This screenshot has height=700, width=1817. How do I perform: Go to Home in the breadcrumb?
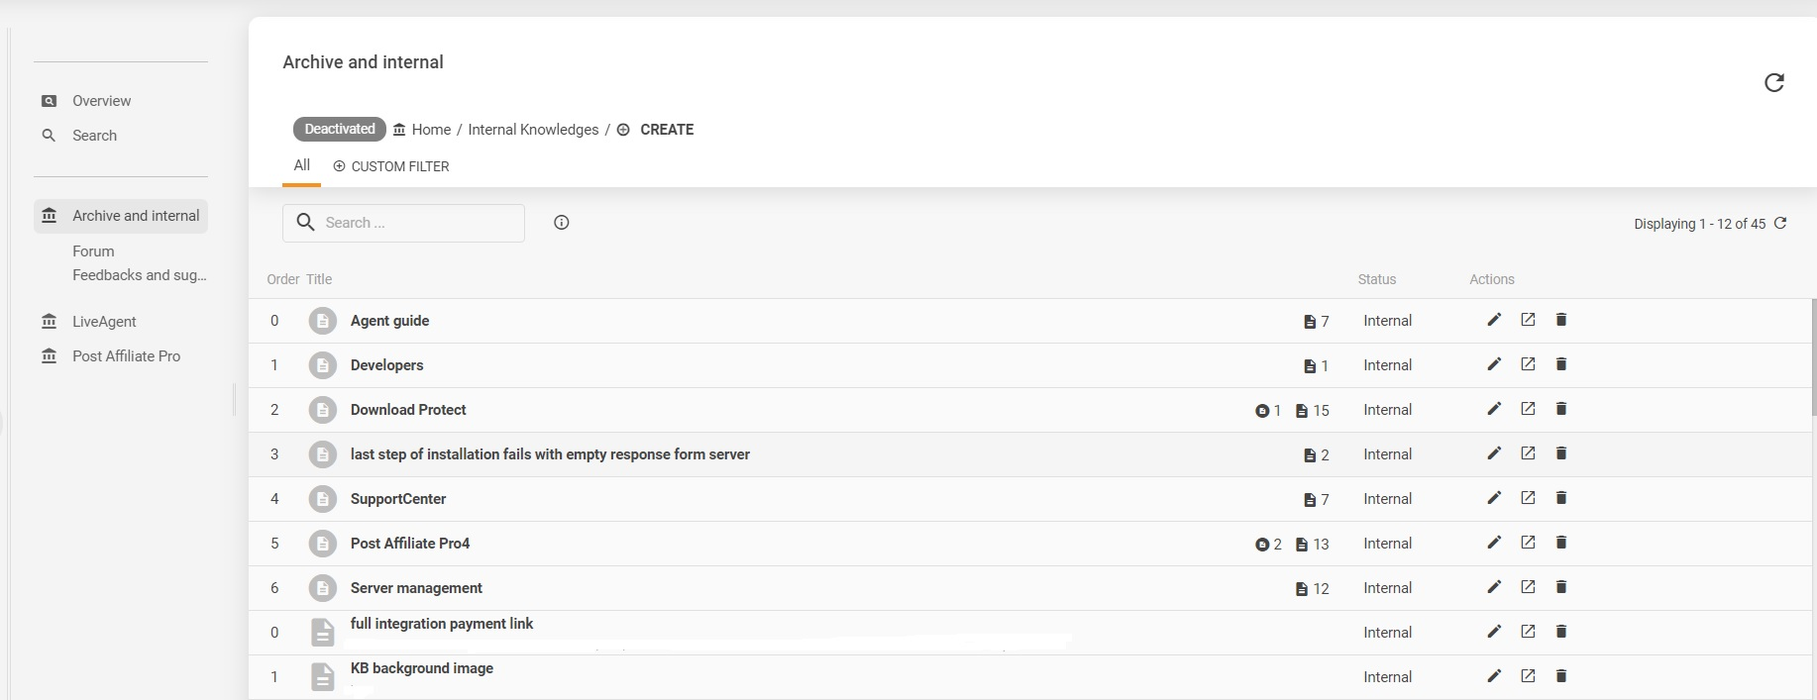(430, 130)
